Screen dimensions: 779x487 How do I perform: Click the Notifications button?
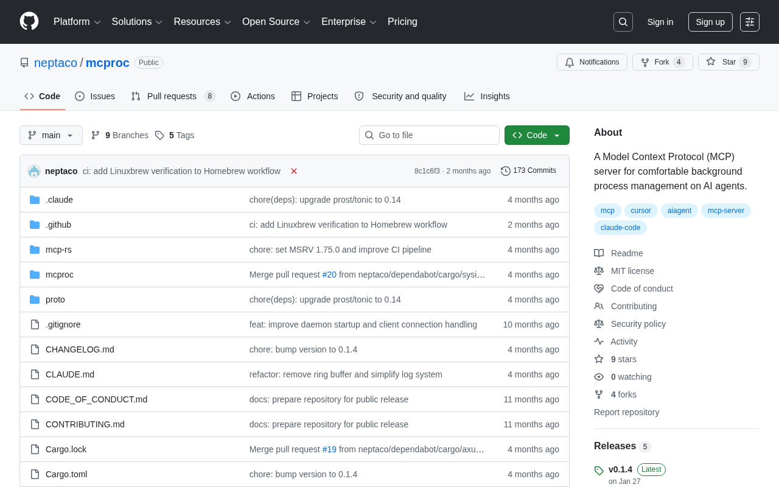[x=592, y=62]
